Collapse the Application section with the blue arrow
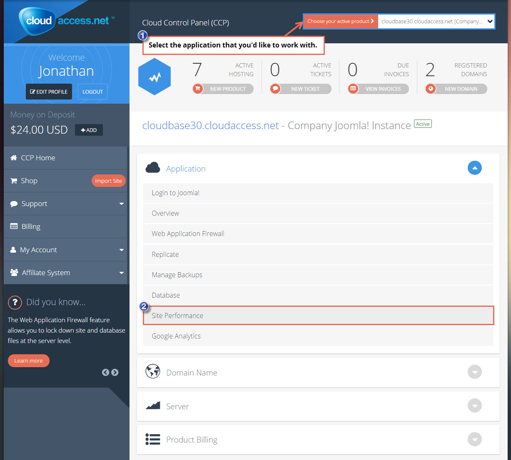511x460 pixels. click(475, 168)
